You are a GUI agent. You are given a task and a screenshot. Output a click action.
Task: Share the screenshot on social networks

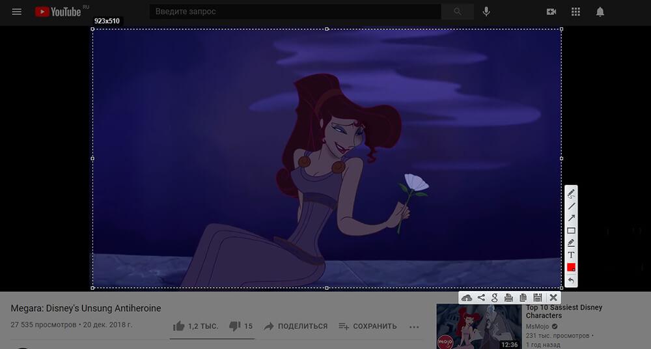point(481,298)
